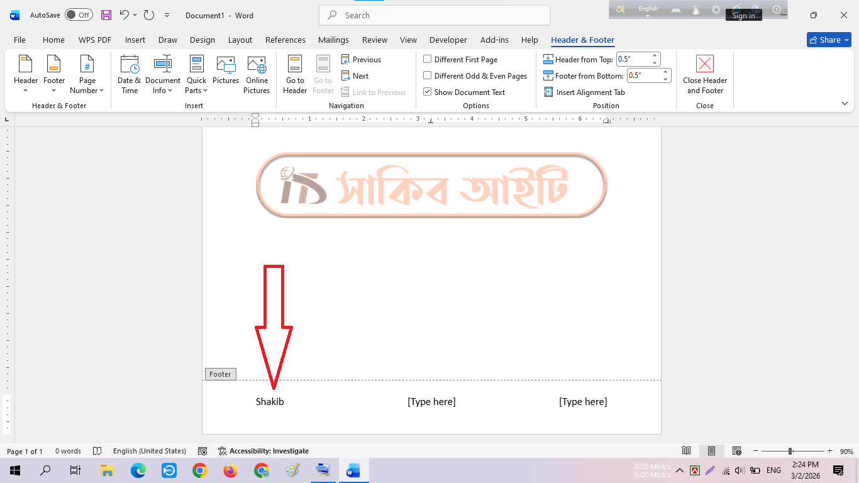Check Different Odd & Even Pages

tap(428, 76)
